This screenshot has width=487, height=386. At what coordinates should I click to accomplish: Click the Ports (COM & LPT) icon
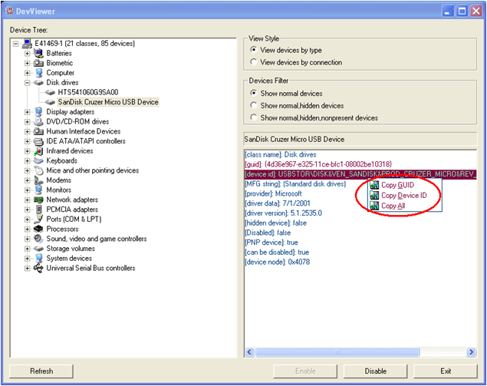click(x=38, y=219)
